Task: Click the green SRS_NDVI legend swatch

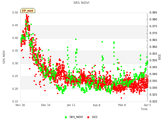Action: 66,117
